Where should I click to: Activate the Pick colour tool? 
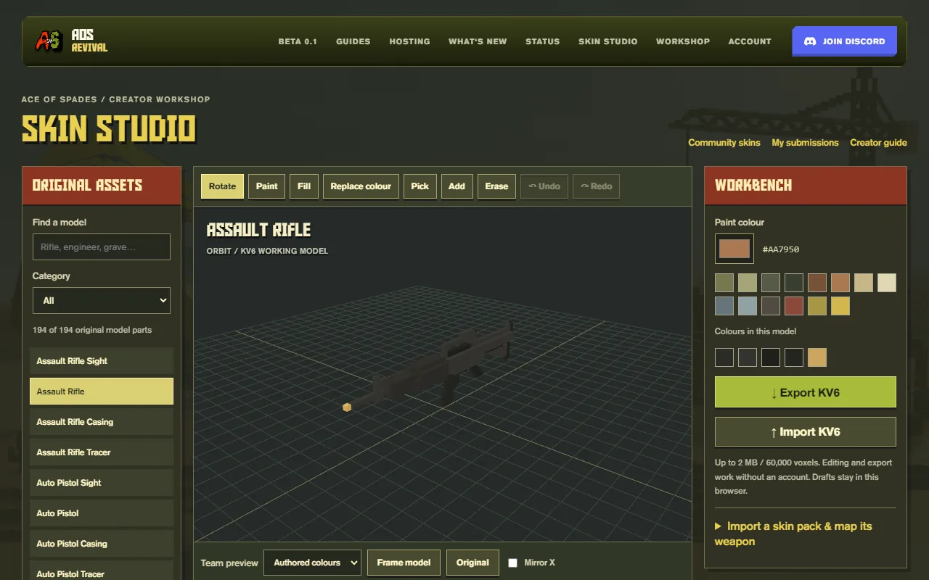click(420, 186)
